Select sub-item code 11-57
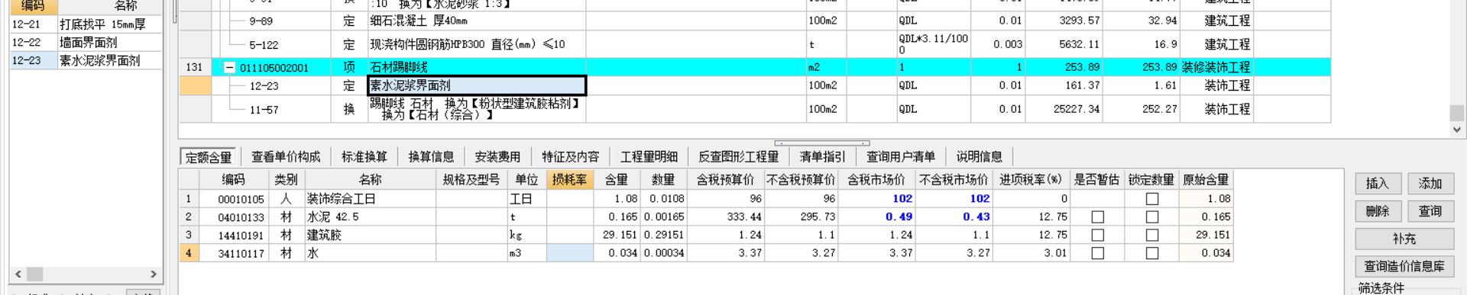The height and width of the screenshot is (295, 1467). (264, 110)
